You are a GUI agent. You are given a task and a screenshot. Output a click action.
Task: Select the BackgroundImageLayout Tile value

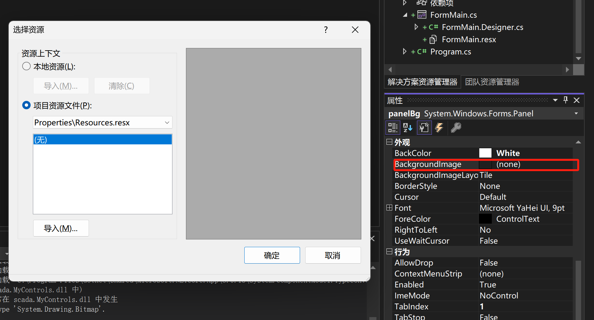[x=486, y=175]
